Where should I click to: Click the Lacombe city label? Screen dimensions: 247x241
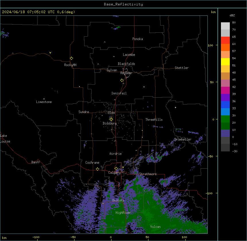point(129,55)
